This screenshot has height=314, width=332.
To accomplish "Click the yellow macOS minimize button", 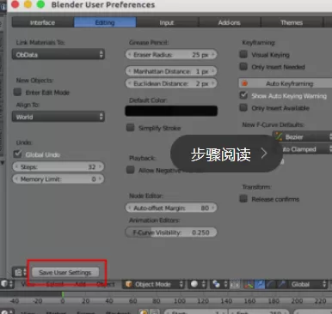I will [x=28, y=4].
